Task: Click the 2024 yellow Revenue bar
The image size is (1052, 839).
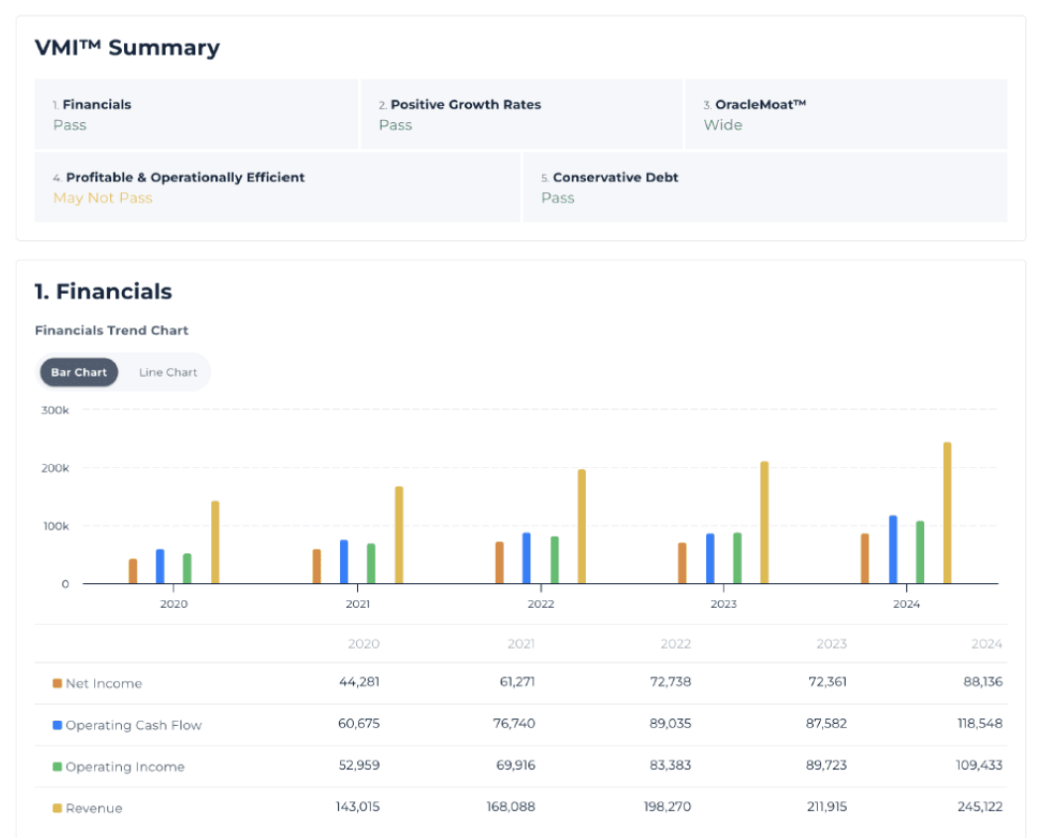Action: click(947, 513)
